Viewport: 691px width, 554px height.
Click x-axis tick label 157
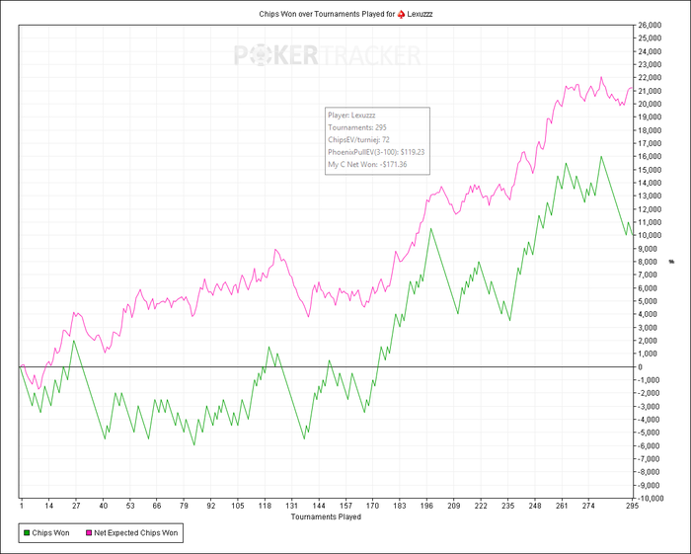(x=345, y=506)
